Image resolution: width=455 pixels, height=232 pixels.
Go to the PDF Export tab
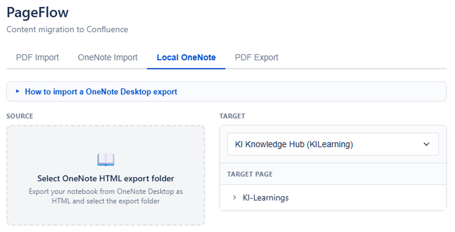[257, 58]
